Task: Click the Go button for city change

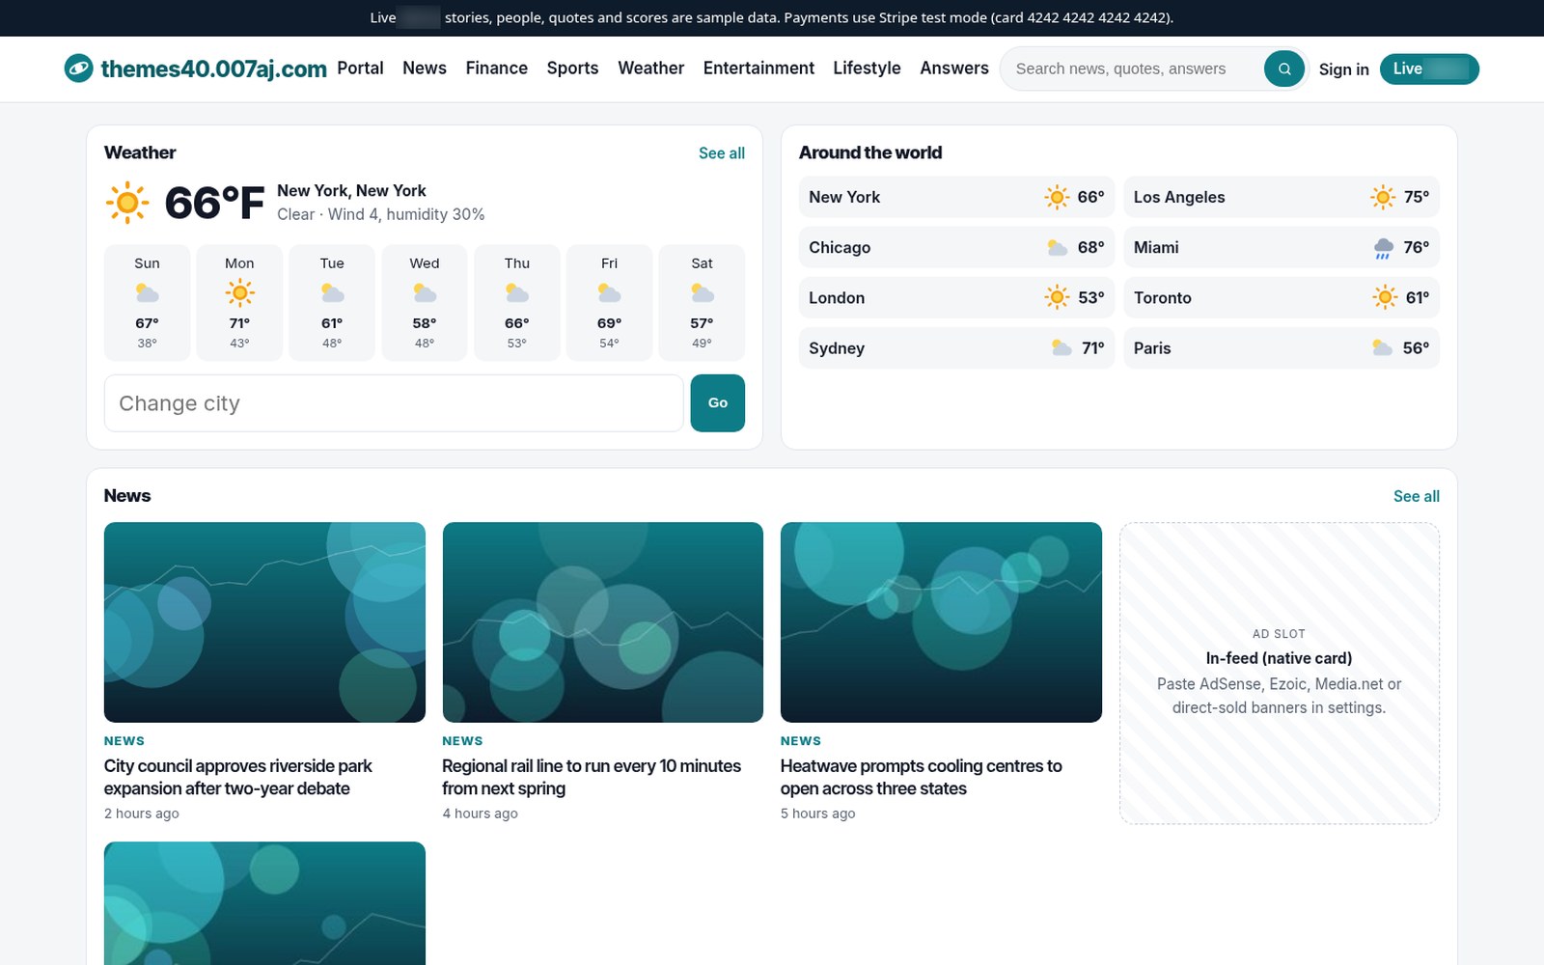Action: (717, 402)
